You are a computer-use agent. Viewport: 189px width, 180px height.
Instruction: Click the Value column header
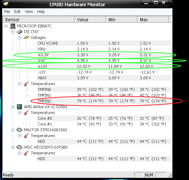click(x=90, y=19)
